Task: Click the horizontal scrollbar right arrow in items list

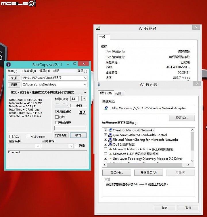Action: point(188,165)
